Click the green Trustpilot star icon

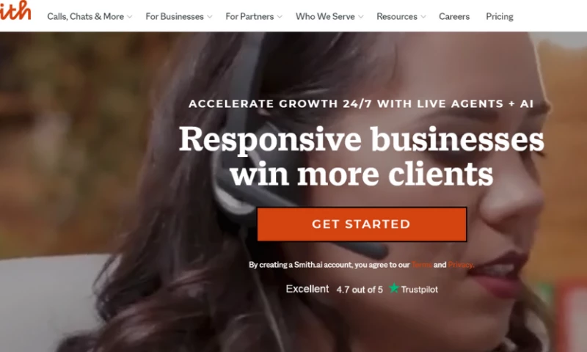click(394, 288)
